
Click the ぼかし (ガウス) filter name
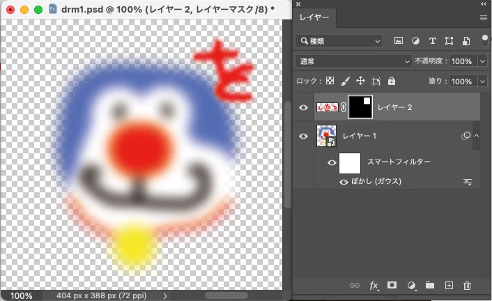point(376,181)
